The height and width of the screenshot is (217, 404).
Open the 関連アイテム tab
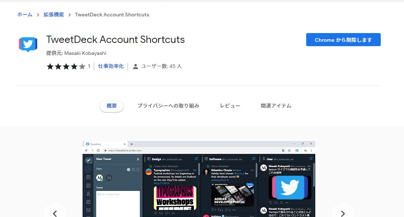tap(276, 106)
